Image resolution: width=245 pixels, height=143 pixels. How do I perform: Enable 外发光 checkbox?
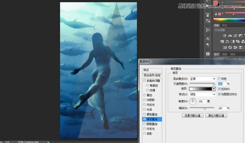[x=145, y=129]
